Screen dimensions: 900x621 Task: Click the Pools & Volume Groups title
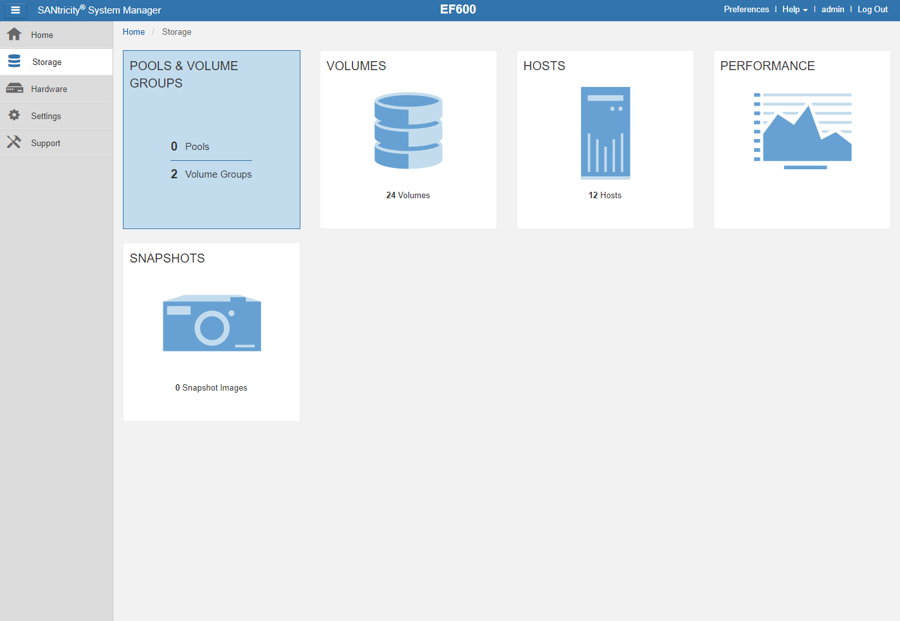coord(184,75)
